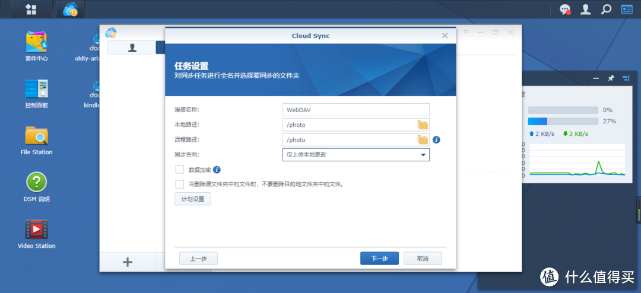Close the Cloud Sync task dialog
641x293 pixels.
(445, 36)
